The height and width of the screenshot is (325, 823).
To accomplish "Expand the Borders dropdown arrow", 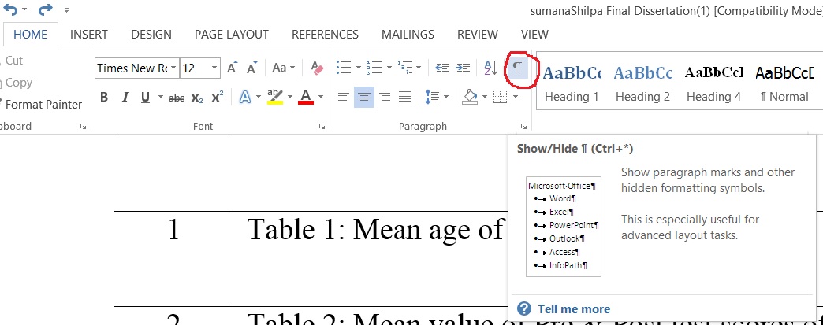I will pyautogui.click(x=516, y=97).
